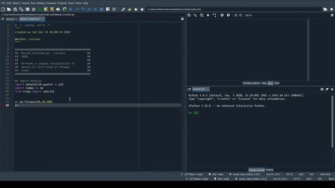
Task: Open the Tools menu
Action: (71, 3)
